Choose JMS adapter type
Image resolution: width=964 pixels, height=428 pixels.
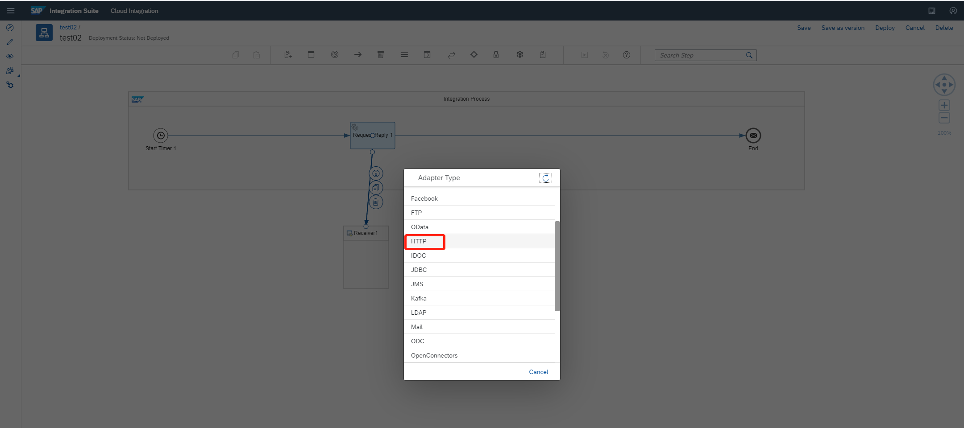tap(479, 284)
